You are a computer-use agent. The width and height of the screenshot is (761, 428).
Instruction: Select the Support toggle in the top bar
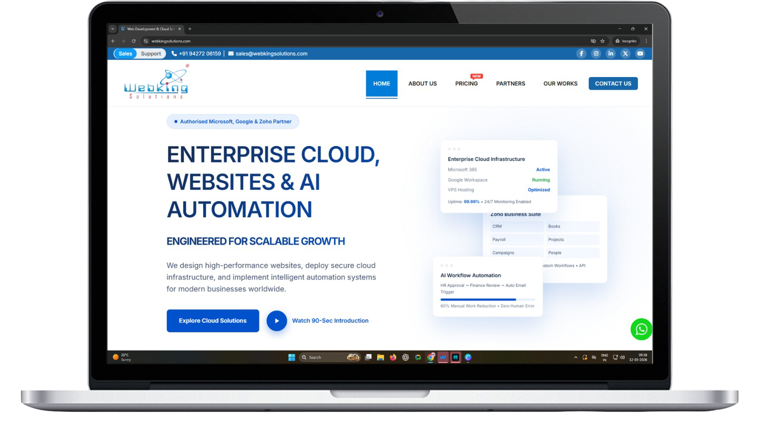151,53
